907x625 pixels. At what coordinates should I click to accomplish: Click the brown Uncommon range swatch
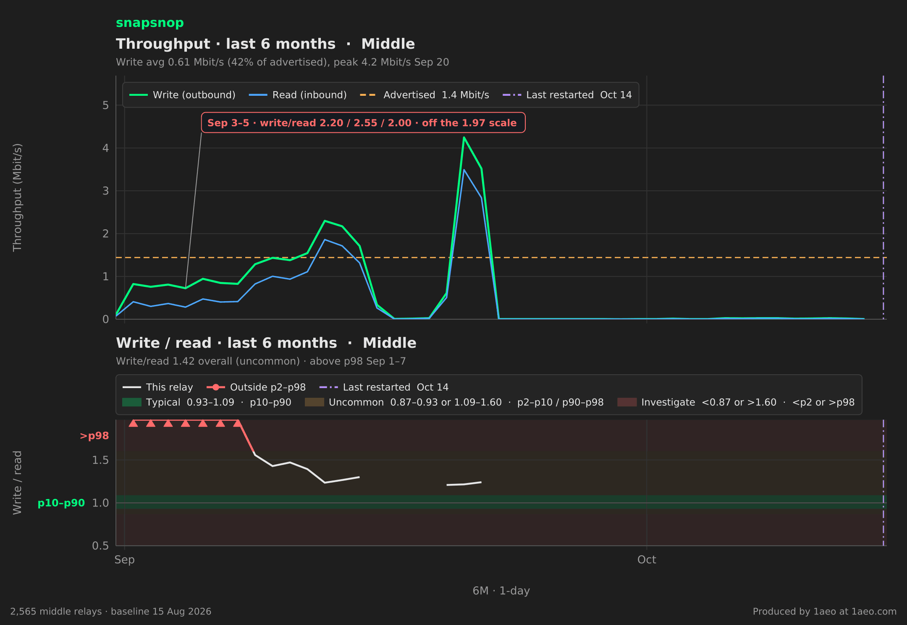315,402
